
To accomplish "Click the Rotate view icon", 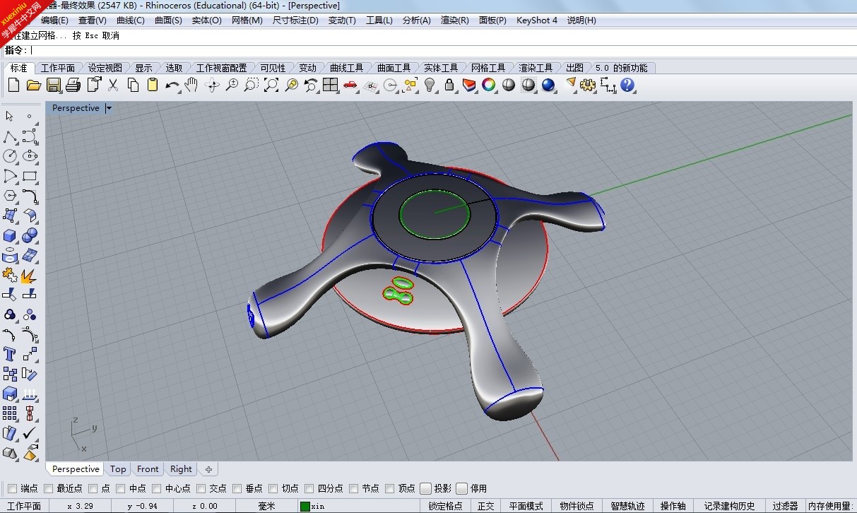I will (x=212, y=85).
